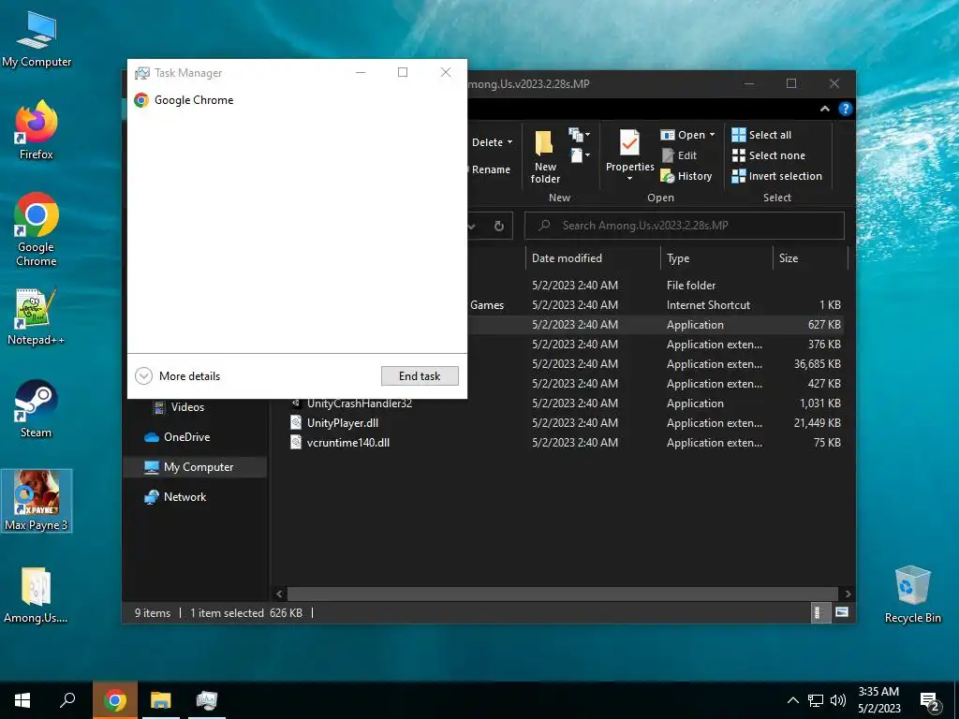Launch Firefox from desktop
This screenshot has height=719, width=959.
[37, 130]
